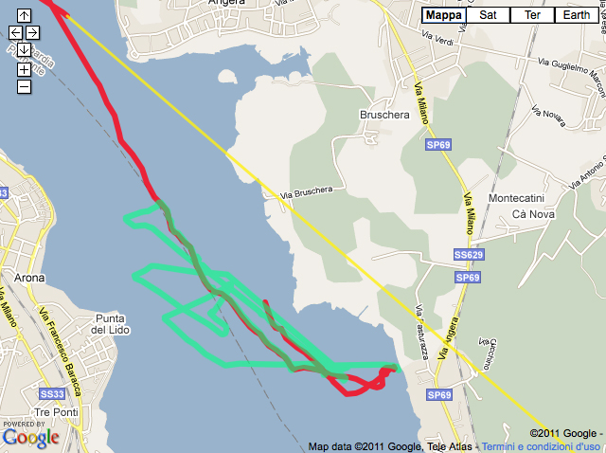Click the Arona town label
606x453 pixels.
[x=29, y=278]
